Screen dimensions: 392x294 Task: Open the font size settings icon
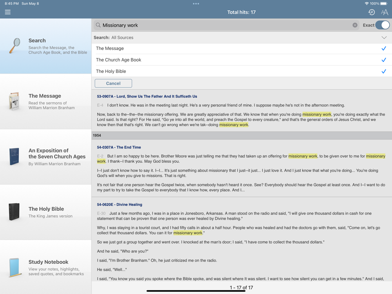click(x=385, y=12)
